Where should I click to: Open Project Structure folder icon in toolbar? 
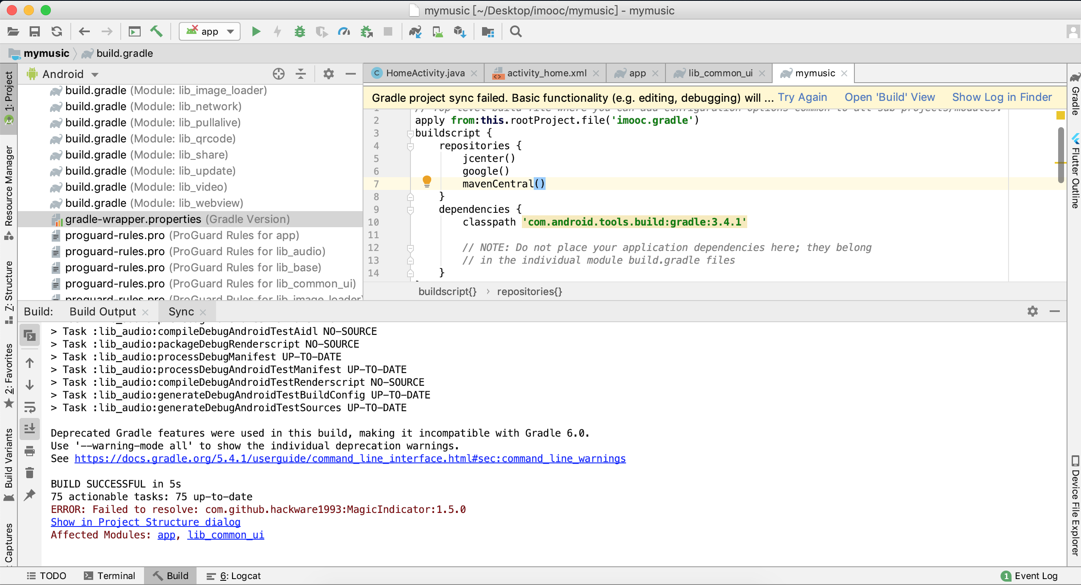coord(488,31)
